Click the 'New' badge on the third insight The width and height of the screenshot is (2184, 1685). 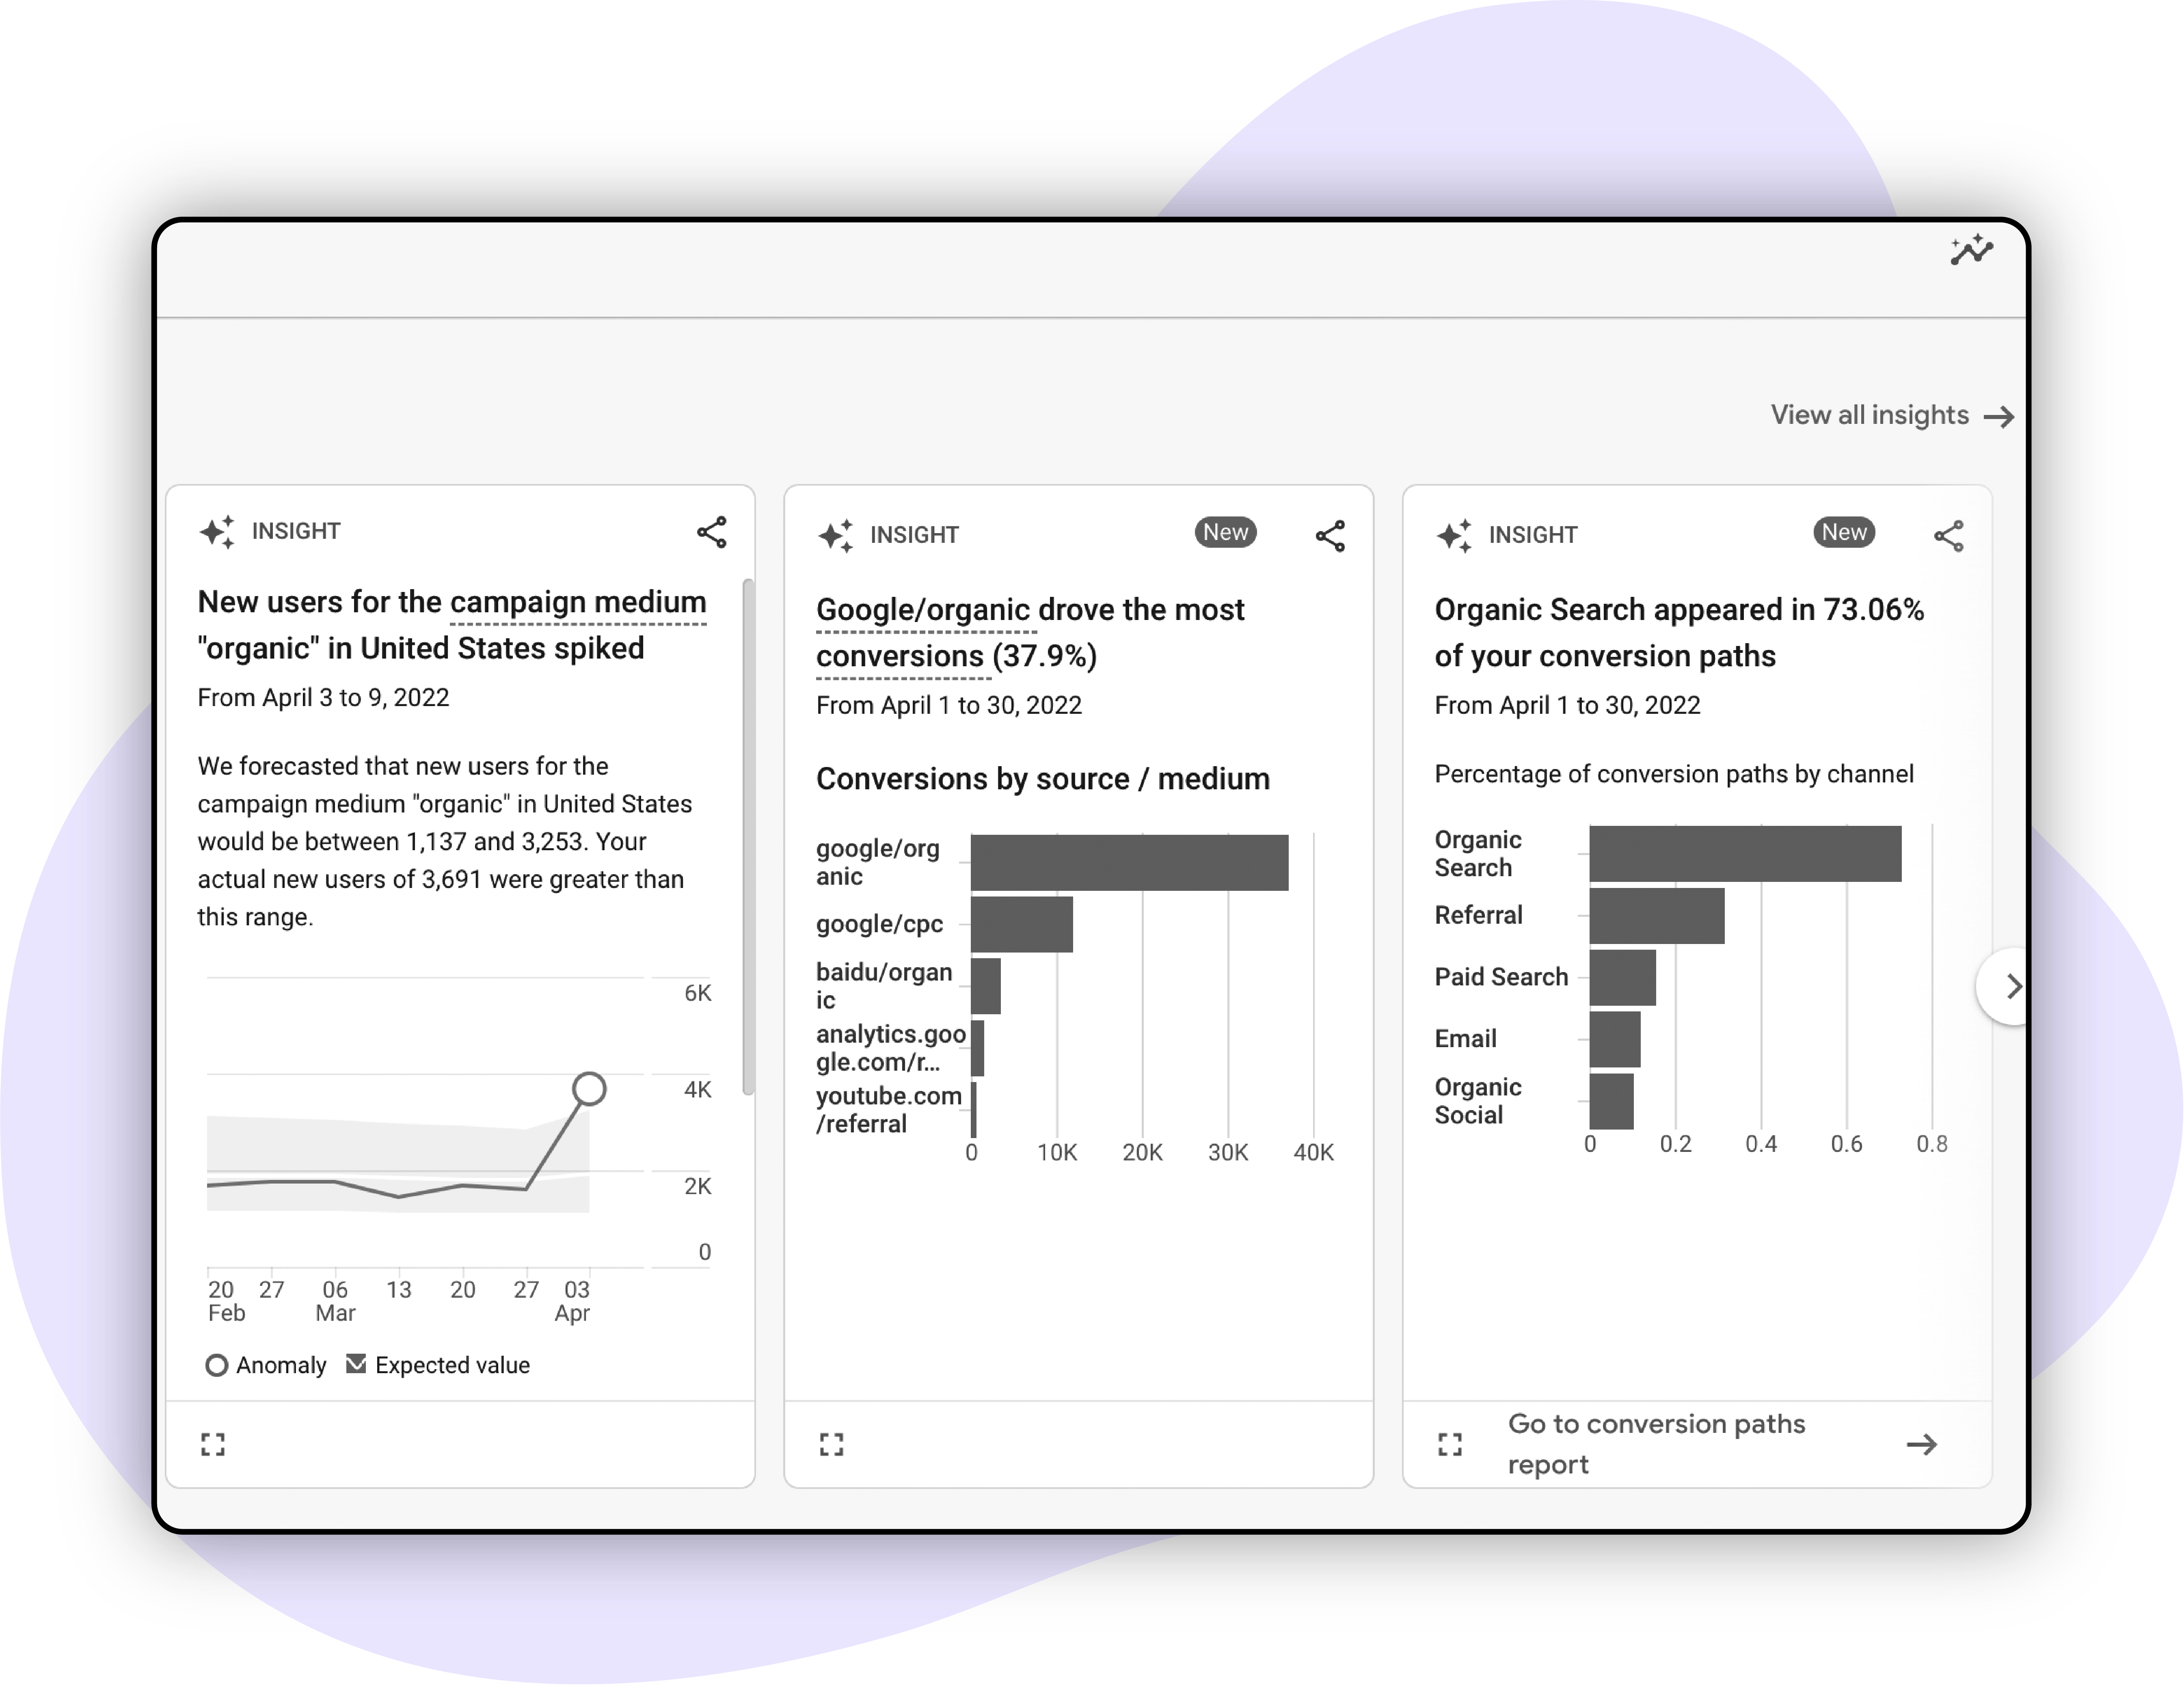click(1843, 534)
